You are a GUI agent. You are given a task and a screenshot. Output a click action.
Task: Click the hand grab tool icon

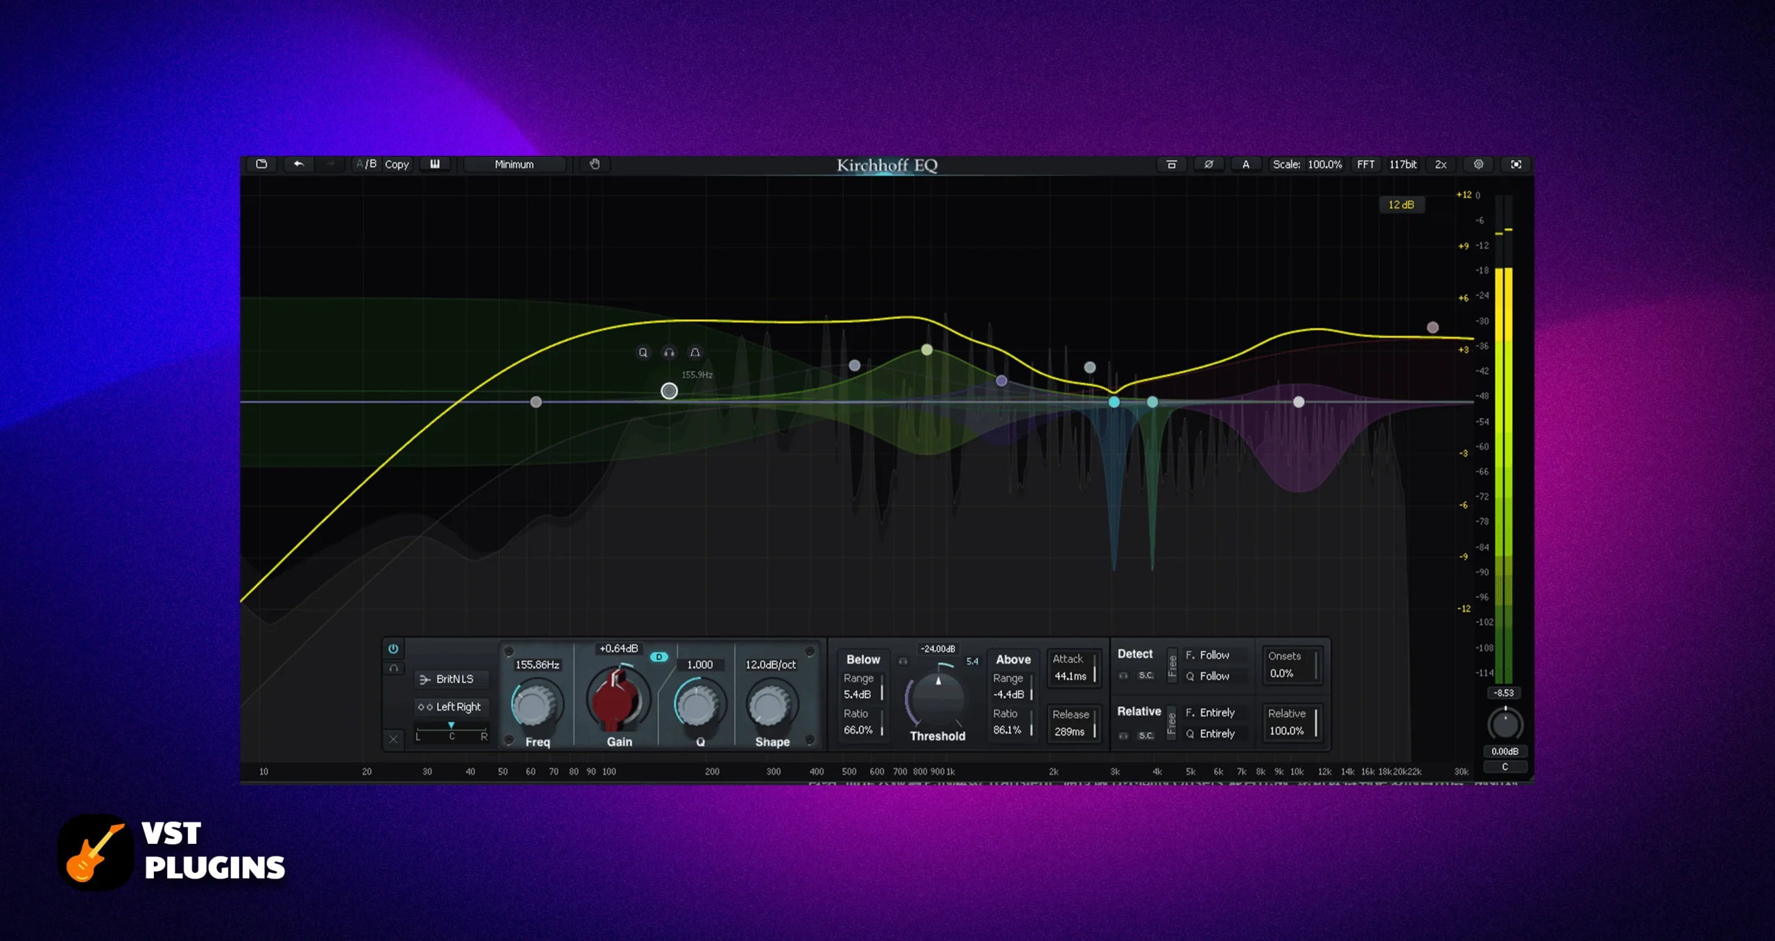click(x=595, y=164)
